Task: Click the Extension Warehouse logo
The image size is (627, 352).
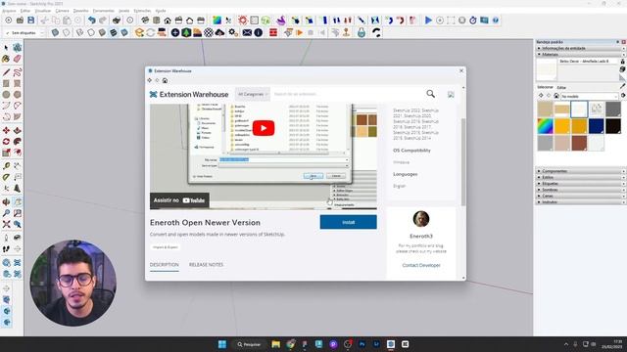Action: 189,95
